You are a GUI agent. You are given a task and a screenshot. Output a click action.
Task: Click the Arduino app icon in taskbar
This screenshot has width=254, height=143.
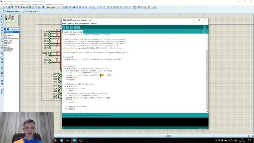pos(75,140)
